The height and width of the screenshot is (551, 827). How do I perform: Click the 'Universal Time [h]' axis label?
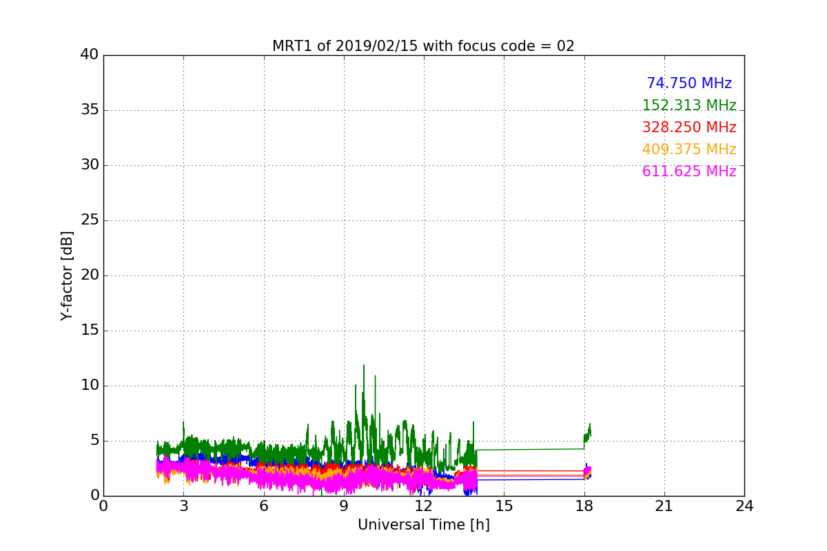tap(424, 525)
